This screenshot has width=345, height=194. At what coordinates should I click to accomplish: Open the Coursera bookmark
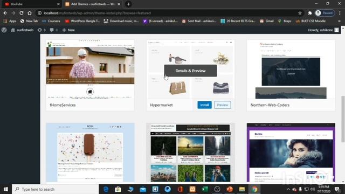(51, 21)
